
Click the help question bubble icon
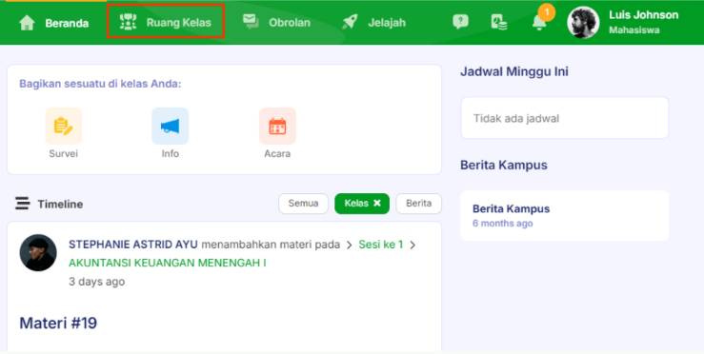461,22
